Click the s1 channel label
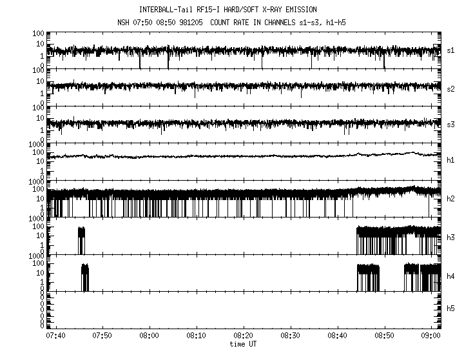 (451, 50)
